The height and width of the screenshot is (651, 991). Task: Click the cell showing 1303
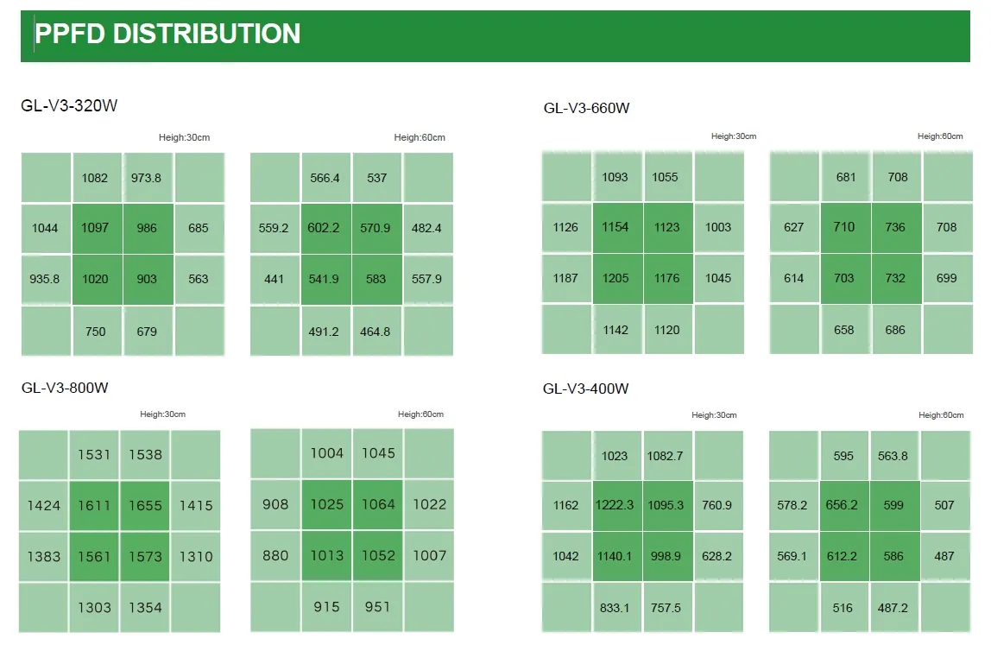point(94,607)
